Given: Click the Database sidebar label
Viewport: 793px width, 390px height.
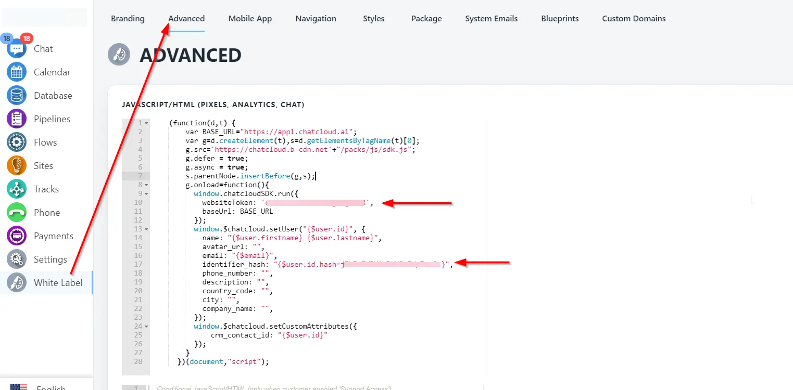Looking at the screenshot, I should 53,96.
